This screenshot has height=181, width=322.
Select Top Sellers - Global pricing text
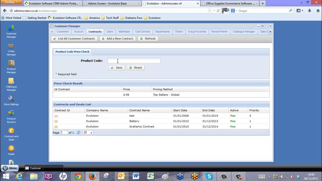[x=166, y=95]
